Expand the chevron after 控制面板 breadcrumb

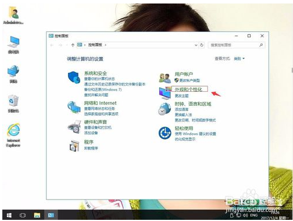105,45
